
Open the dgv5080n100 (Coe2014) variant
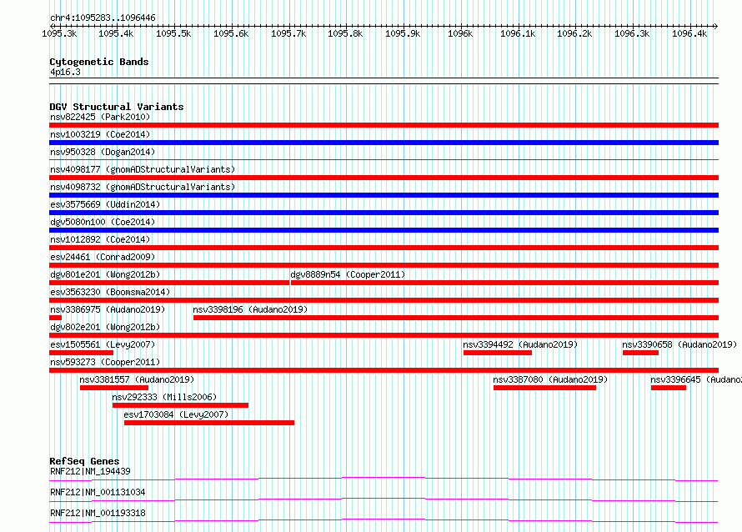103,222
